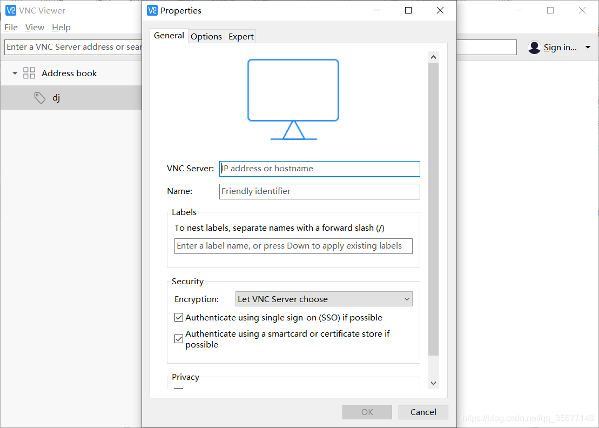Click the scrollbar up arrow in Properties
599x428 pixels.
[433, 57]
